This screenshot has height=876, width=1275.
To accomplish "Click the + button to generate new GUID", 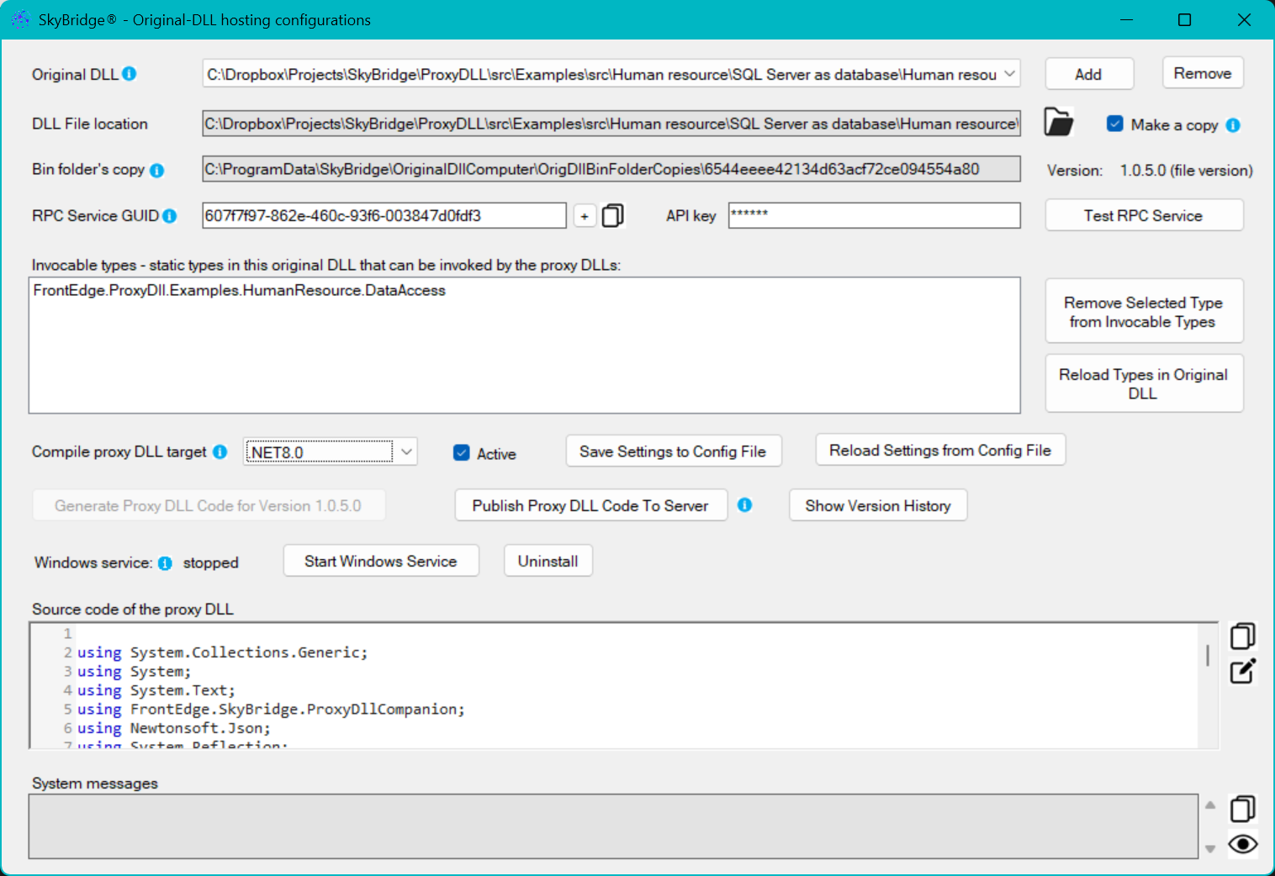I will click(x=585, y=216).
